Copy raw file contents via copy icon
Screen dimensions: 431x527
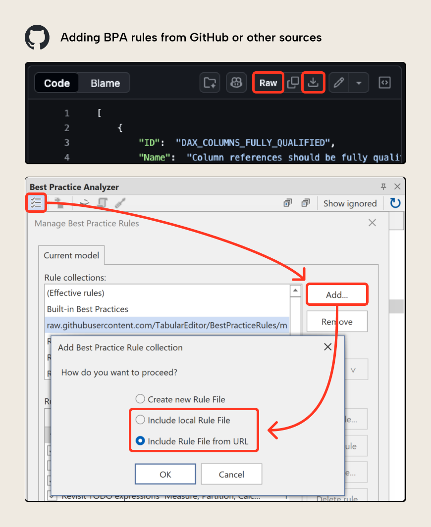(293, 83)
